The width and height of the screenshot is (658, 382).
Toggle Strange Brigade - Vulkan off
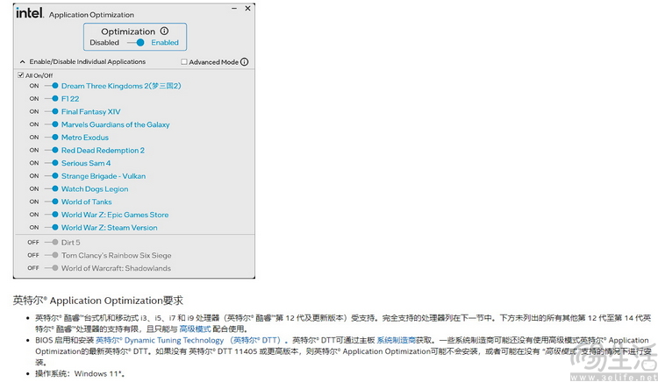[52, 176]
